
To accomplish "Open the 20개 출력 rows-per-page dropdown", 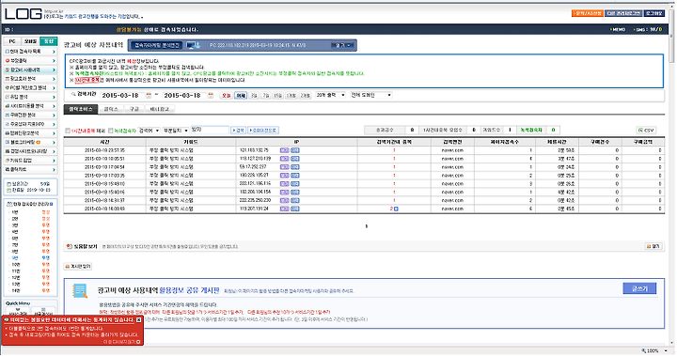I will [x=331, y=95].
